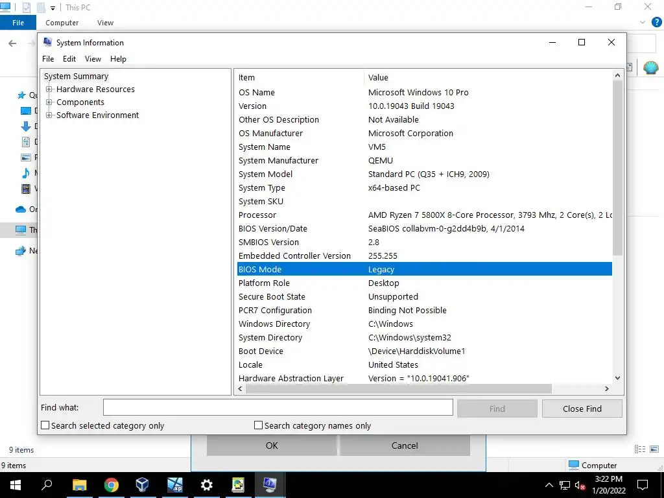664x498 pixels.
Task: Show hidden system tray icons
Action: tap(549, 485)
